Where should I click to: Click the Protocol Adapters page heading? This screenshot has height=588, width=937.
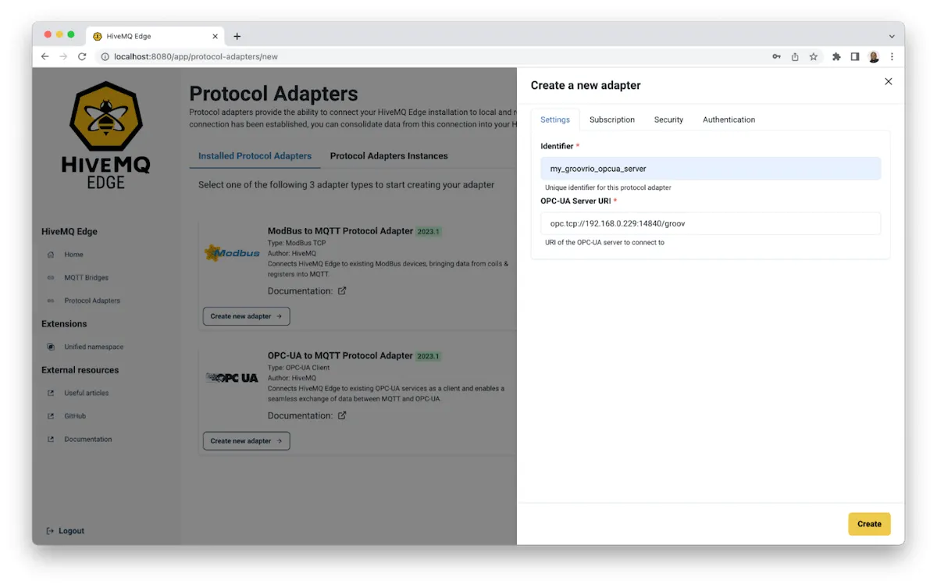coord(273,94)
